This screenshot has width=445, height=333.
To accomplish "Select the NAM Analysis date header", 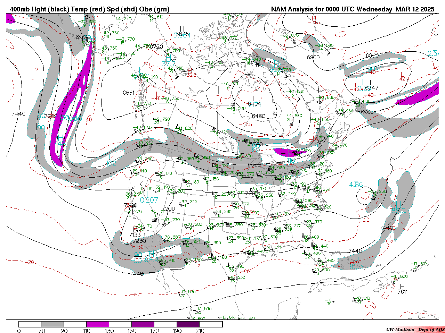I will 353,9.
